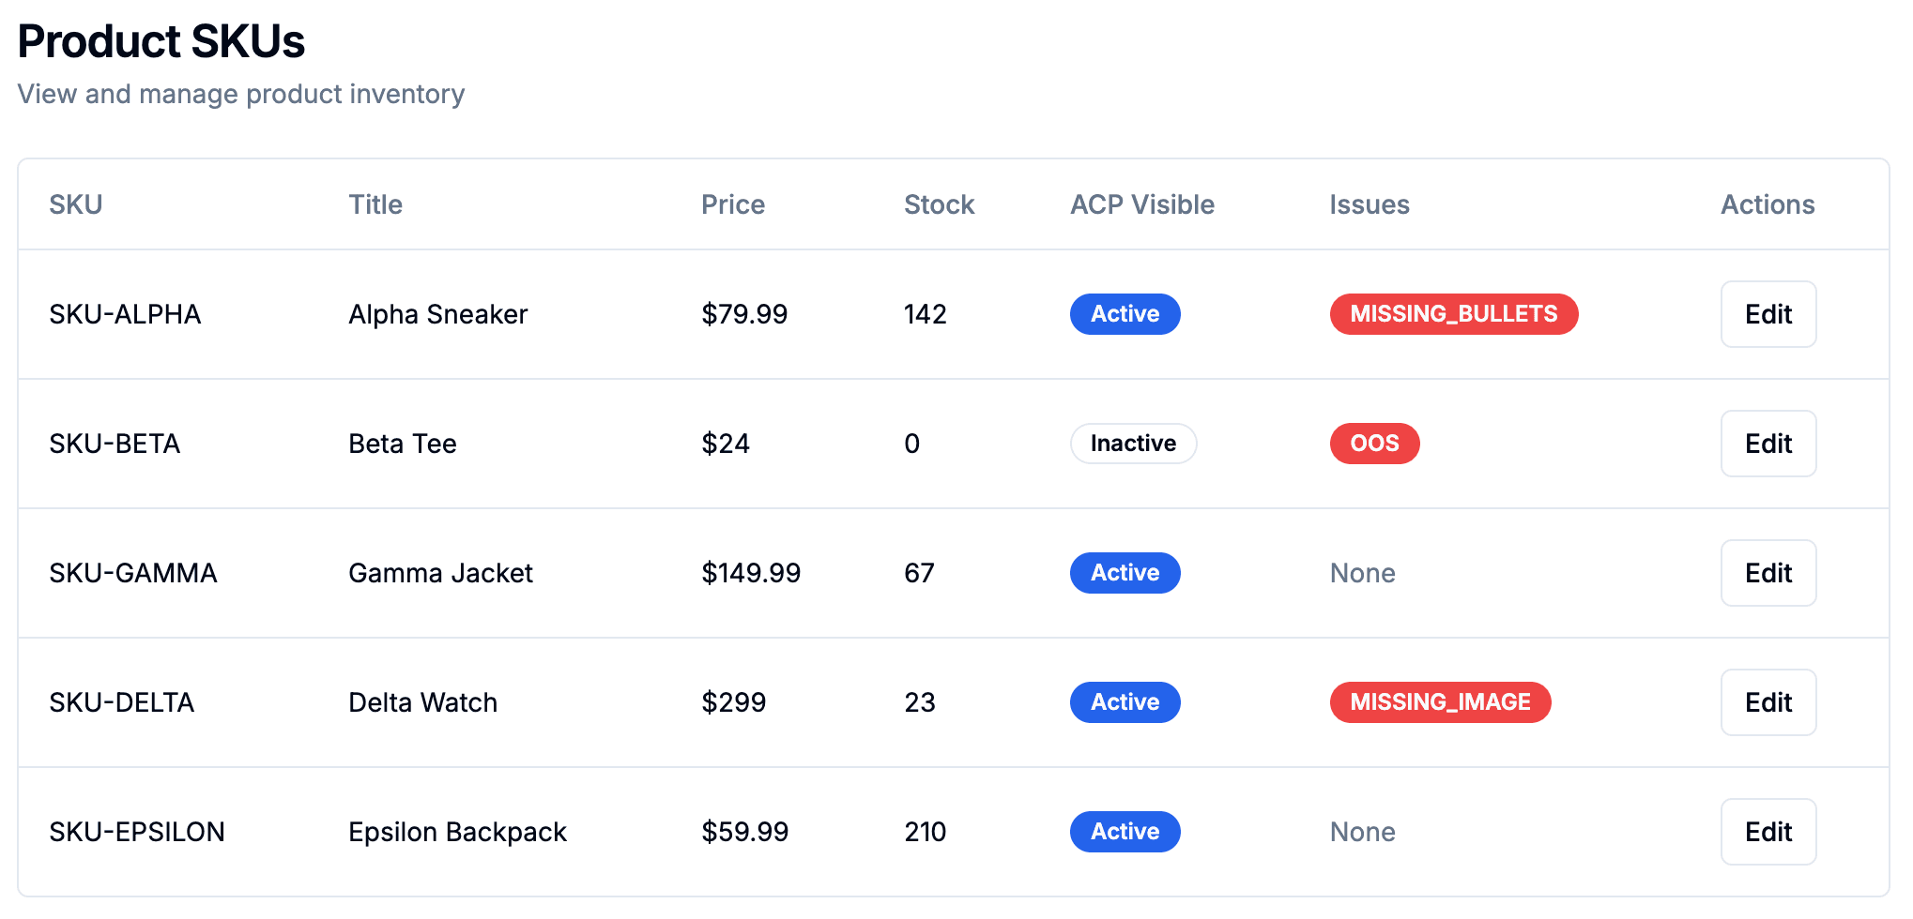Click the Stock column header
This screenshot has width=1913, height=919.
coord(939,204)
